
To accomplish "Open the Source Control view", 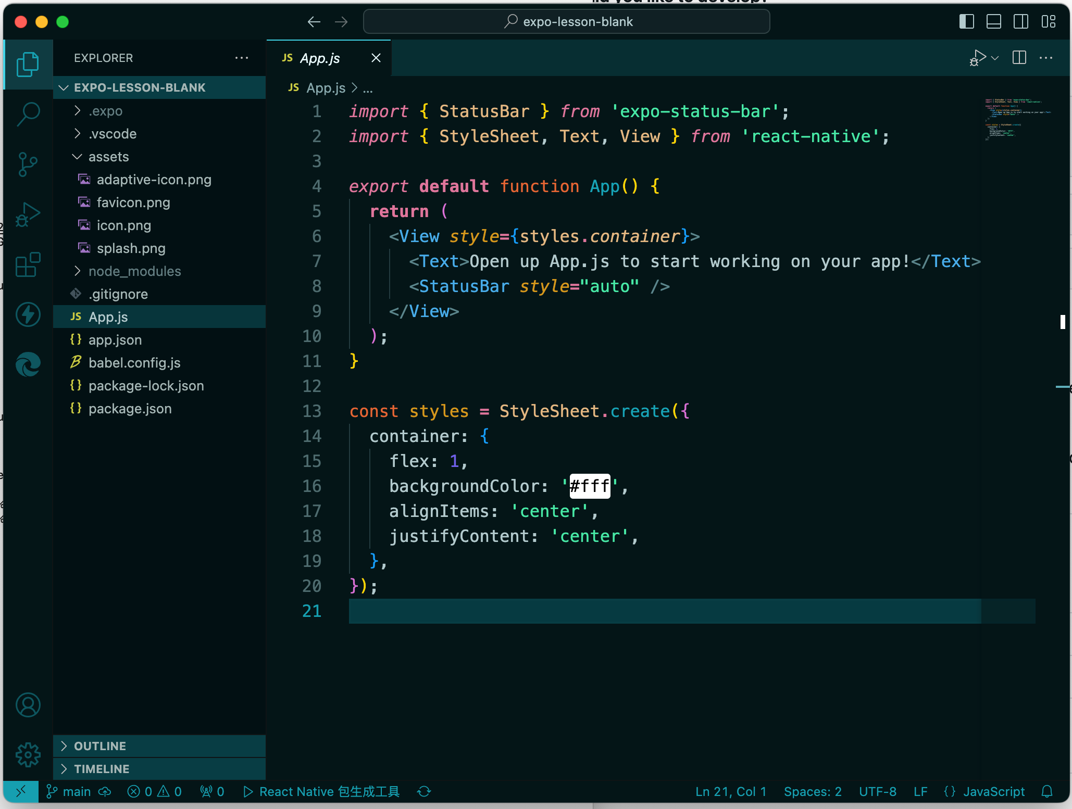I will [x=28, y=163].
